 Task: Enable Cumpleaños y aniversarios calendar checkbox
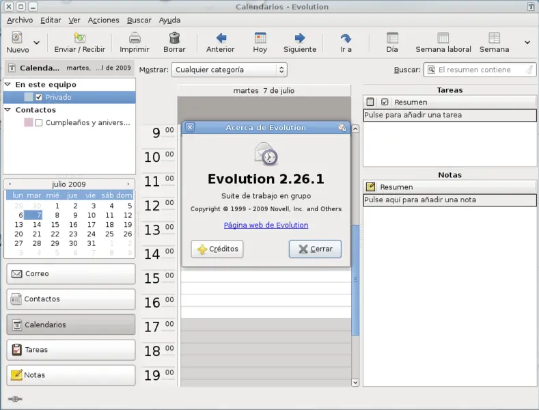[x=39, y=122]
